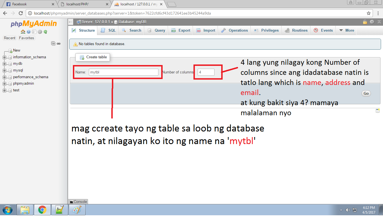Click the Go button to create the table
This screenshot has width=383, height=222.
(x=366, y=93)
